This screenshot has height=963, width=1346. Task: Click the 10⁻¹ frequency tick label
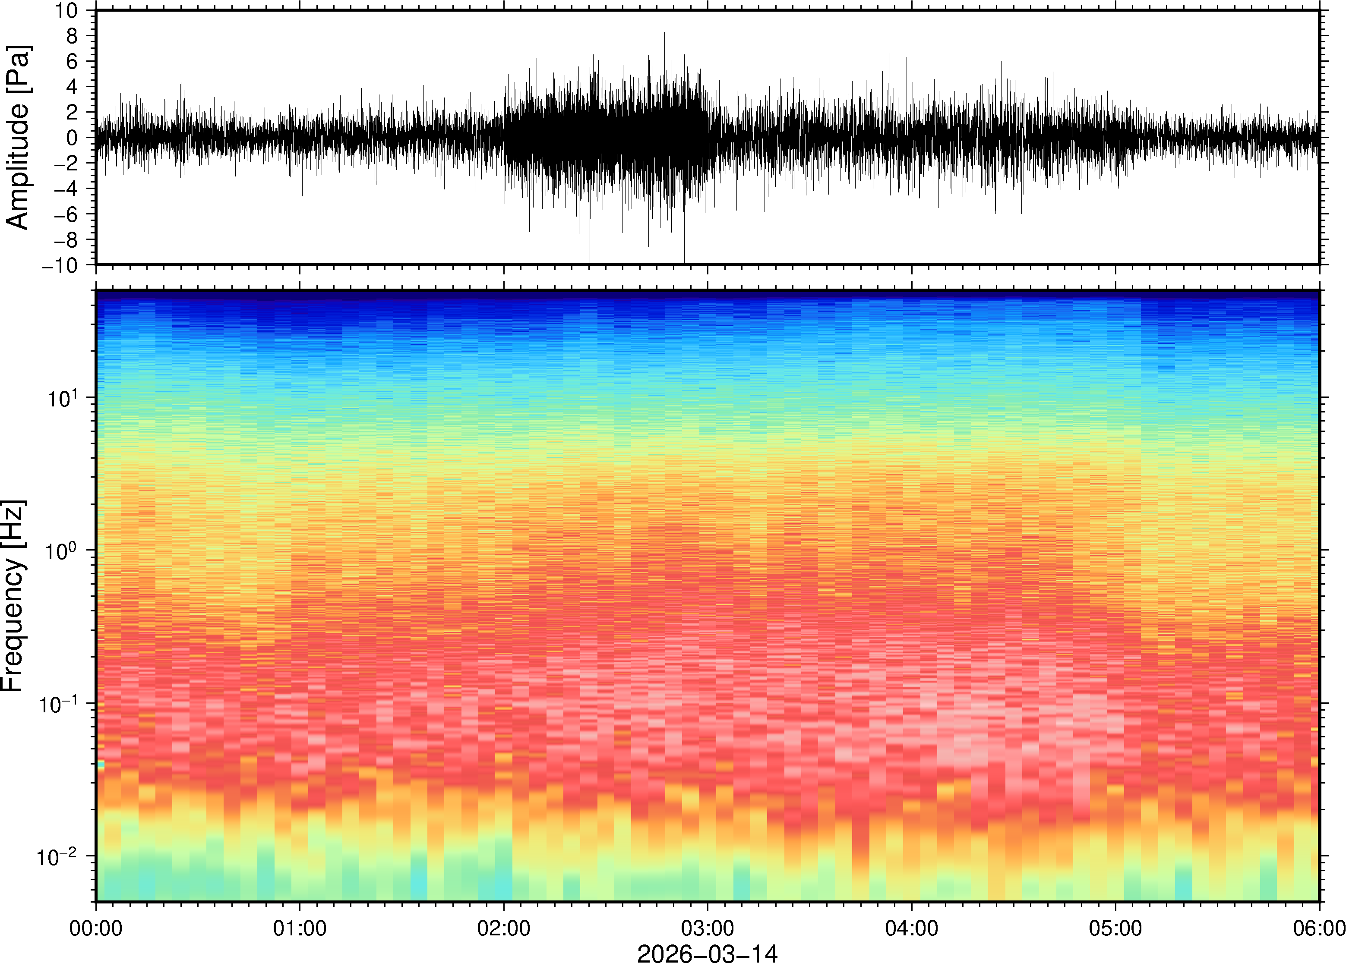click(x=57, y=704)
